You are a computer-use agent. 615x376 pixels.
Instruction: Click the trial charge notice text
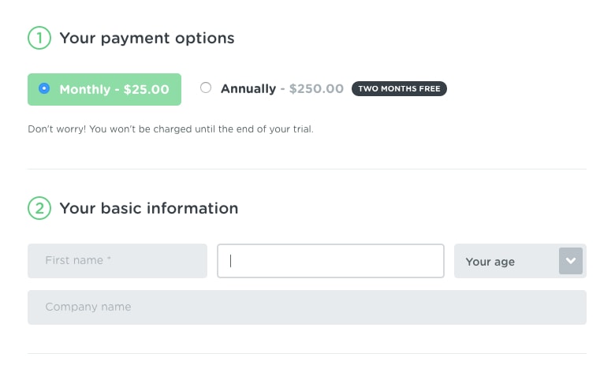(x=170, y=128)
